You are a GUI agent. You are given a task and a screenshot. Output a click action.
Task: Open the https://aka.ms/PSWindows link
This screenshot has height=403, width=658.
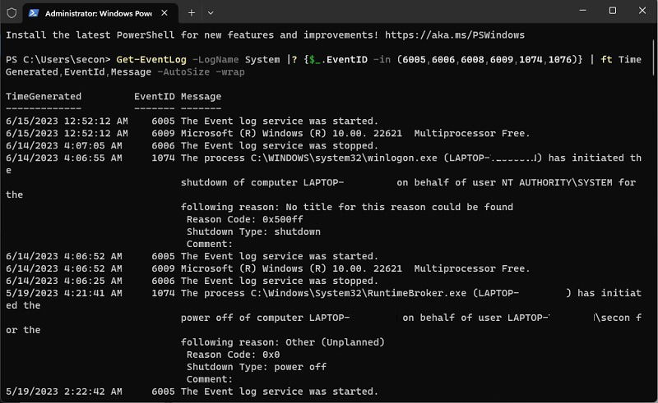(455, 34)
